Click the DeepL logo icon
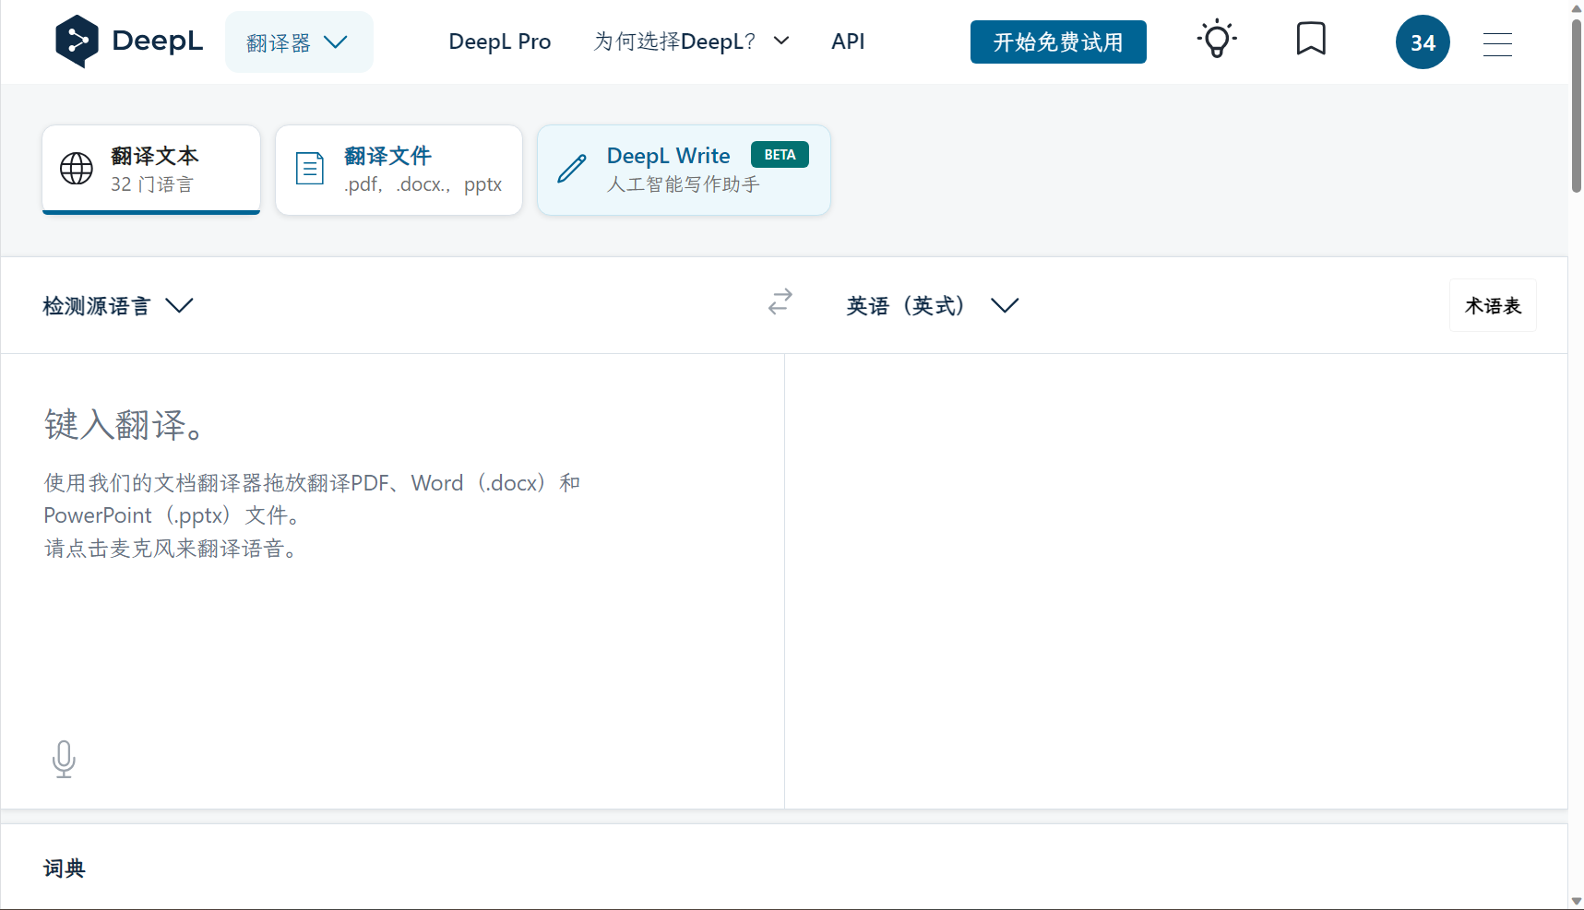 pyautogui.click(x=77, y=41)
